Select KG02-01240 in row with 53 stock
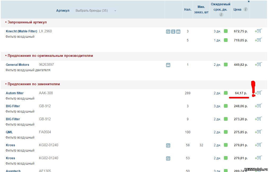Viewport: 269px width, 172px height. [x=49, y=158]
